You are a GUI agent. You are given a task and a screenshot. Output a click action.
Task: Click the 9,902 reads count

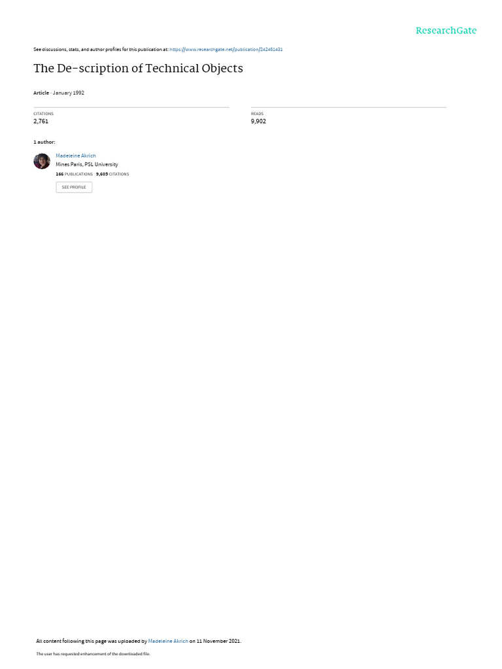point(258,121)
